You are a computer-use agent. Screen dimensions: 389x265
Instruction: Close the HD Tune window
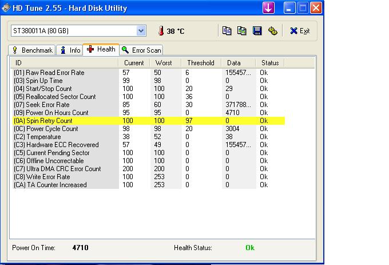316,7
